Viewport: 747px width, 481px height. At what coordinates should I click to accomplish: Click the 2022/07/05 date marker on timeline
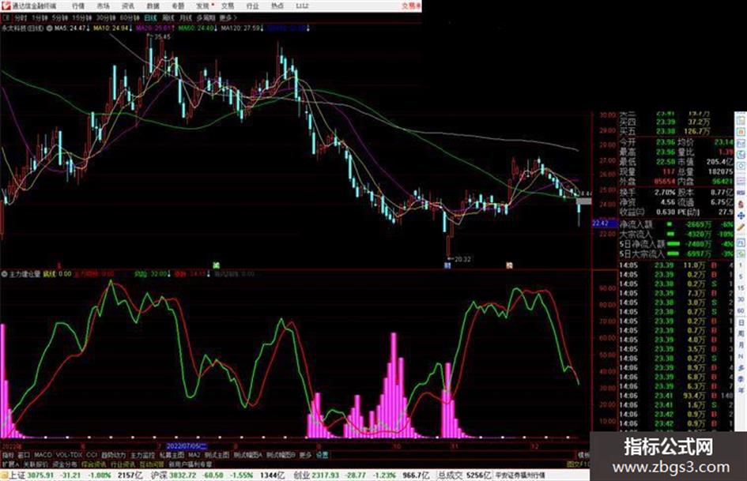(187, 446)
